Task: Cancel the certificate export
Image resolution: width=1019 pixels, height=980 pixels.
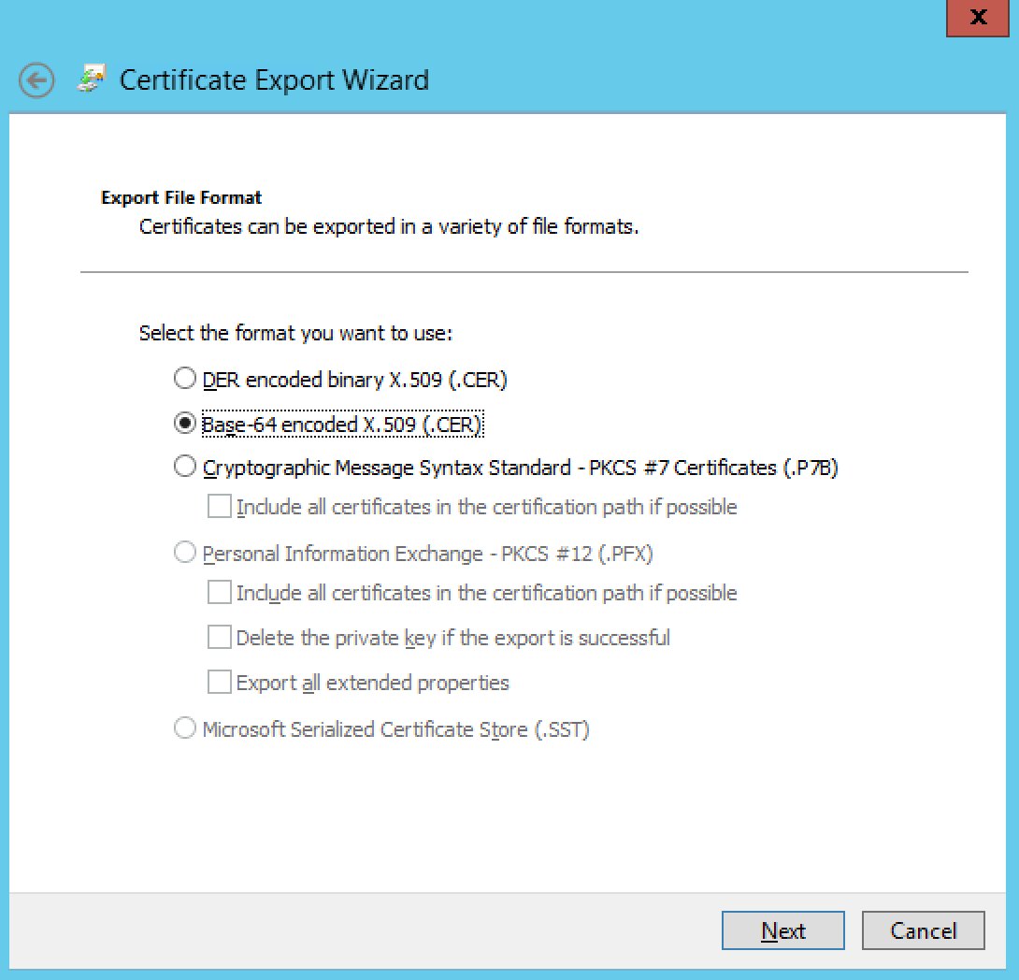Action: click(923, 930)
